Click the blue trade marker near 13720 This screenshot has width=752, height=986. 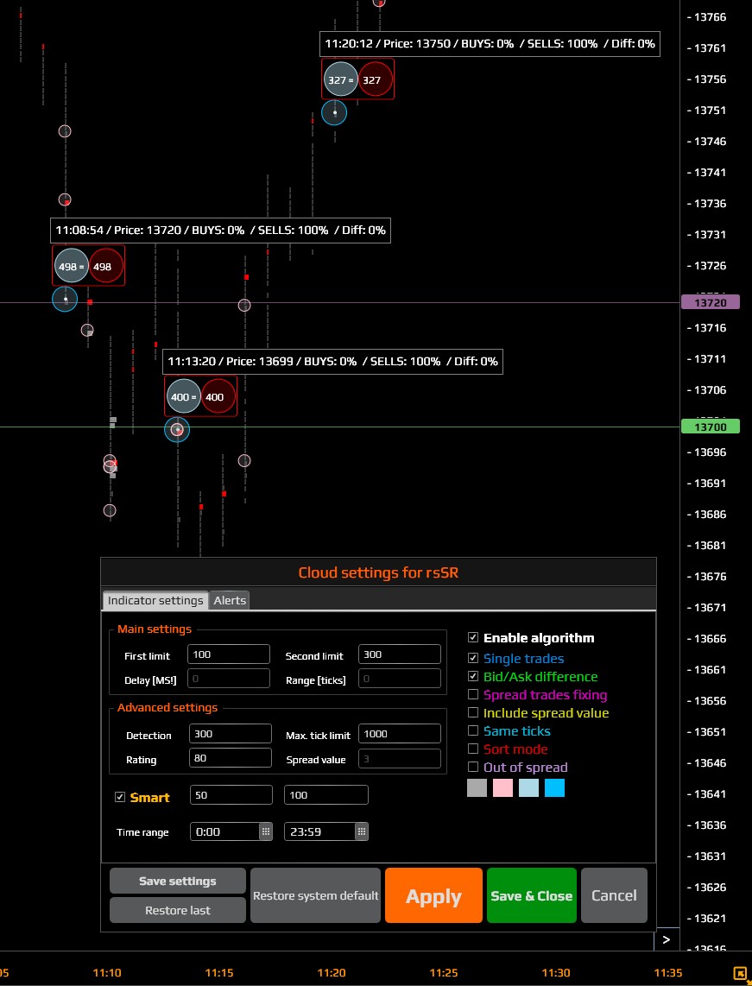click(x=65, y=300)
